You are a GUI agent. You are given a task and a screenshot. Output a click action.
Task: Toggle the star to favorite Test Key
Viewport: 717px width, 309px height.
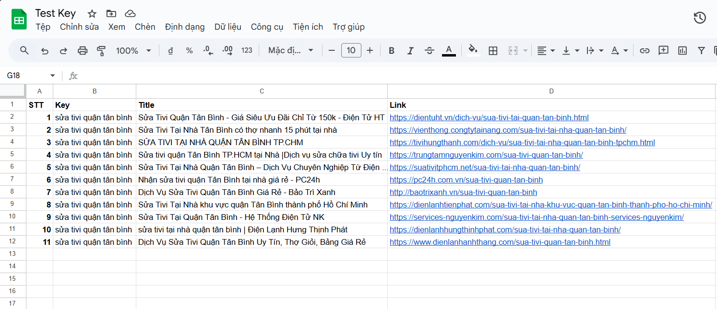pyautogui.click(x=91, y=14)
